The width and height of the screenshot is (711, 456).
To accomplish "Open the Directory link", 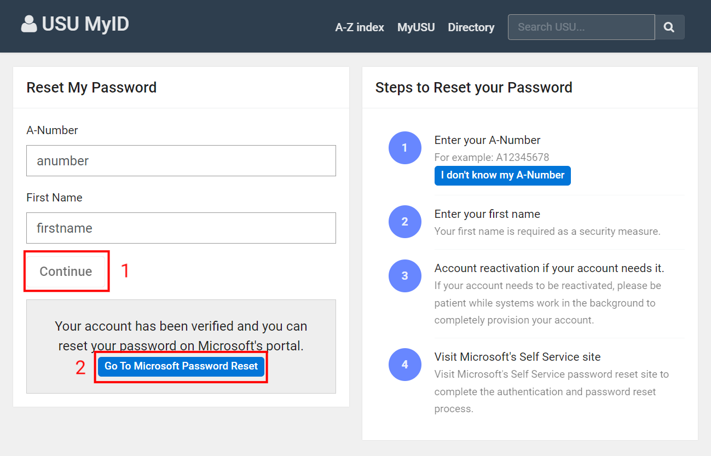I will (x=471, y=27).
